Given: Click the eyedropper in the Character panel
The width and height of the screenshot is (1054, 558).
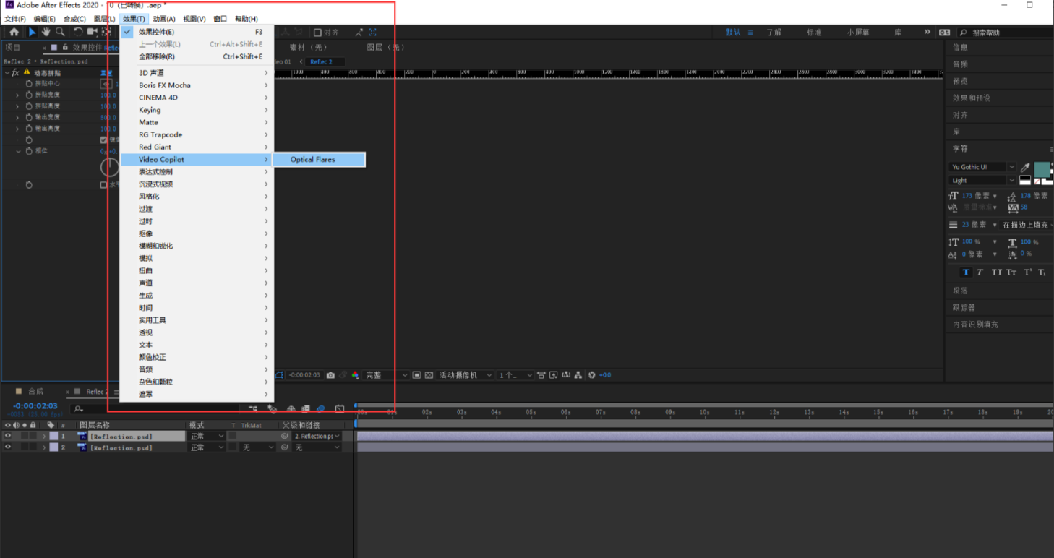Looking at the screenshot, I should [x=1025, y=167].
